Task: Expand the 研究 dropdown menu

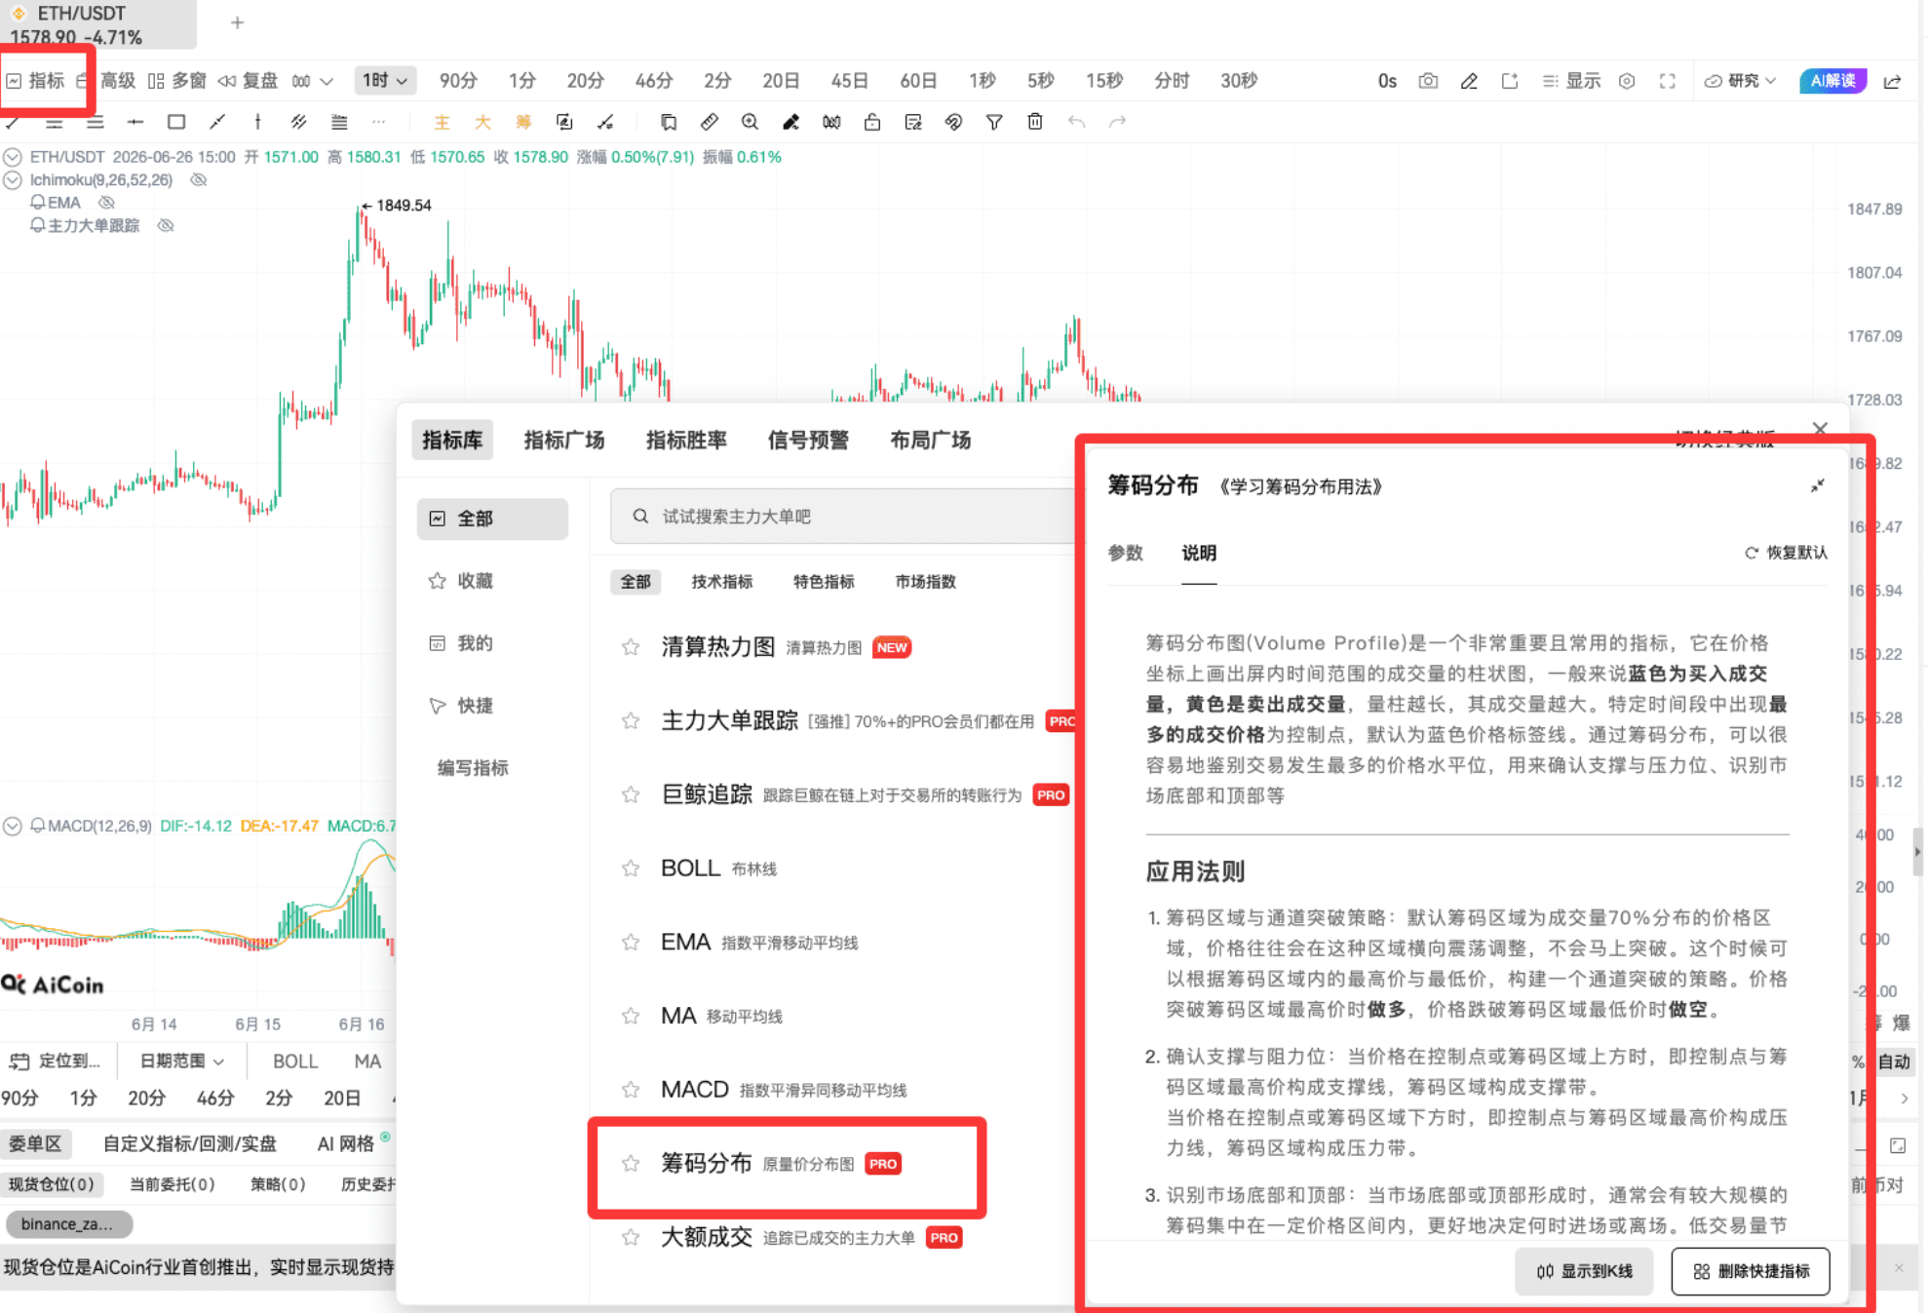Action: 1741,81
